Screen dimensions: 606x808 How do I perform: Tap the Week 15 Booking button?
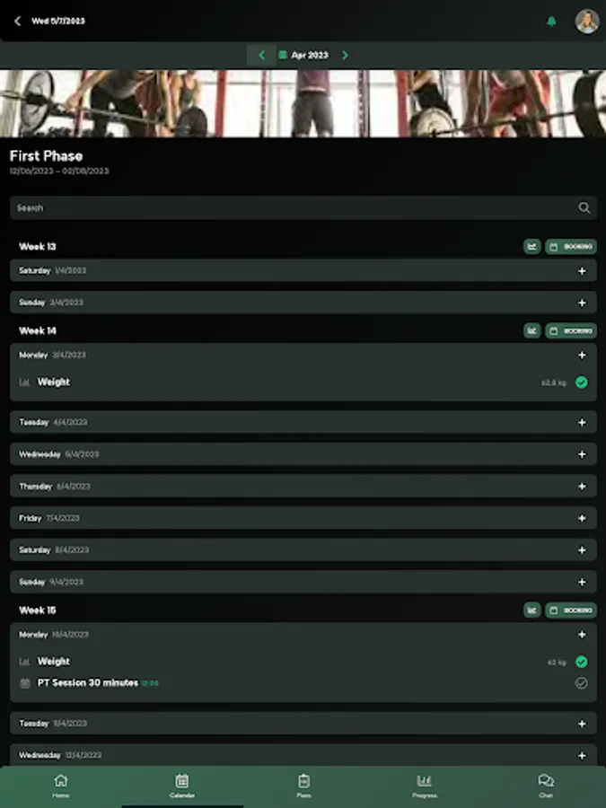(x=571, y=610)
